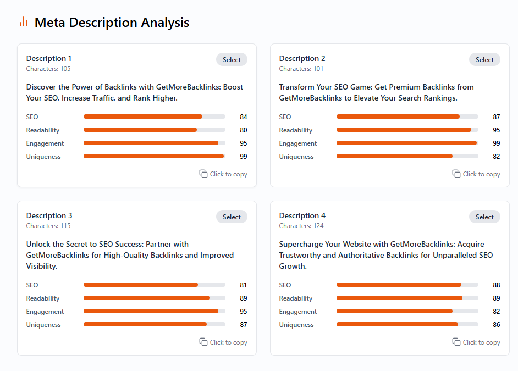Image resolution: width=518 pixels, height=371 pixels.
Task: Click the 'Description 2' card title
Action: 302,58
